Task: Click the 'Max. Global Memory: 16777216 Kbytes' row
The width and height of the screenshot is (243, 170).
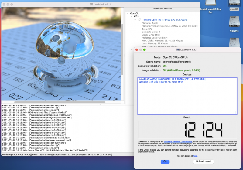Action: coord(162,41)
